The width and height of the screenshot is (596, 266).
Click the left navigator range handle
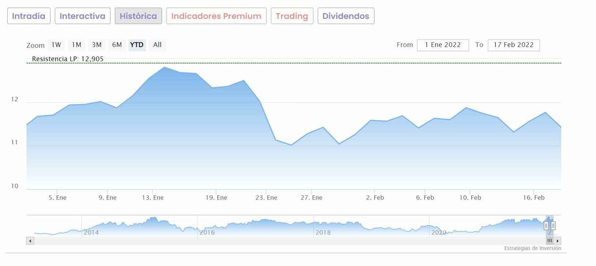pyautogui.click(x=546, y=226)
